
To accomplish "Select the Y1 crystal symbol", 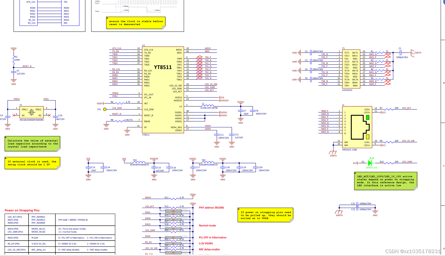I will pos(31,112).
